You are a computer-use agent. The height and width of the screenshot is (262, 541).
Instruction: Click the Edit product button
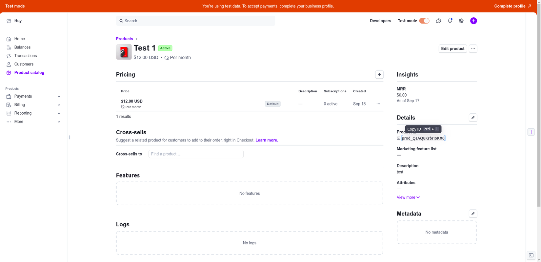[x=452, y=49]
